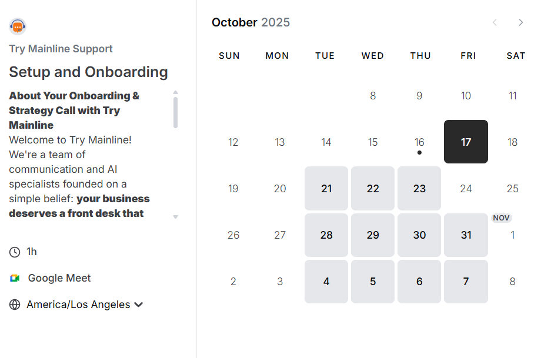Click the Setup and Onboarding event title
The image size is (541, 358).
pos(88,72)
